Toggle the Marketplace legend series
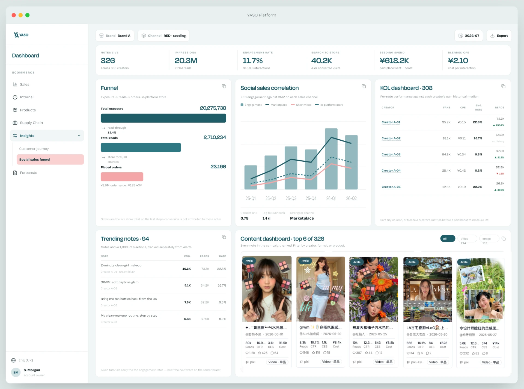This screenshot has height=389, width=524. pyautogui.click(x=276, y=105)
